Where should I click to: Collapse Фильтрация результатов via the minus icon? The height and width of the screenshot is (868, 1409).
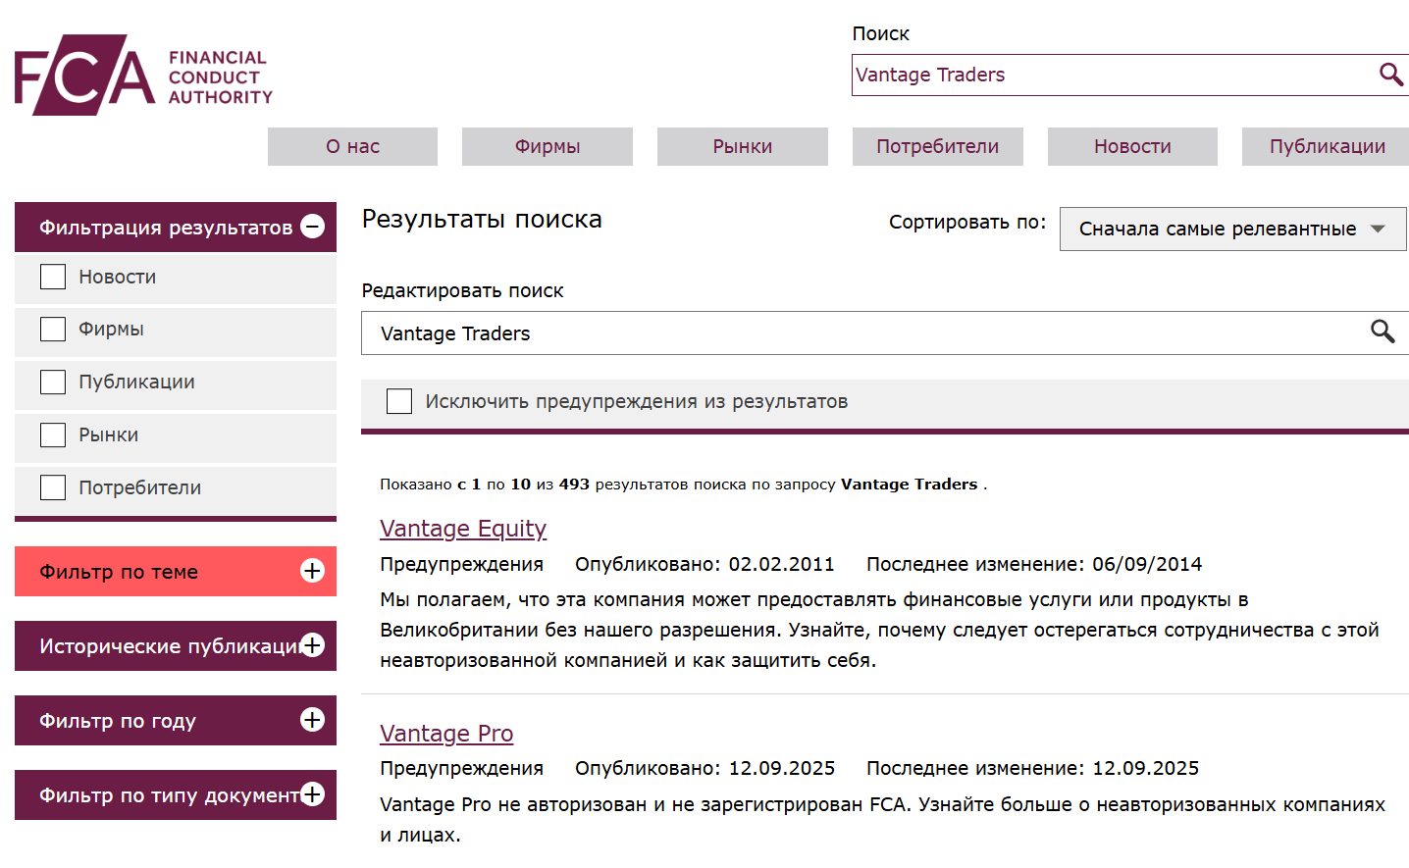(312, 226)
